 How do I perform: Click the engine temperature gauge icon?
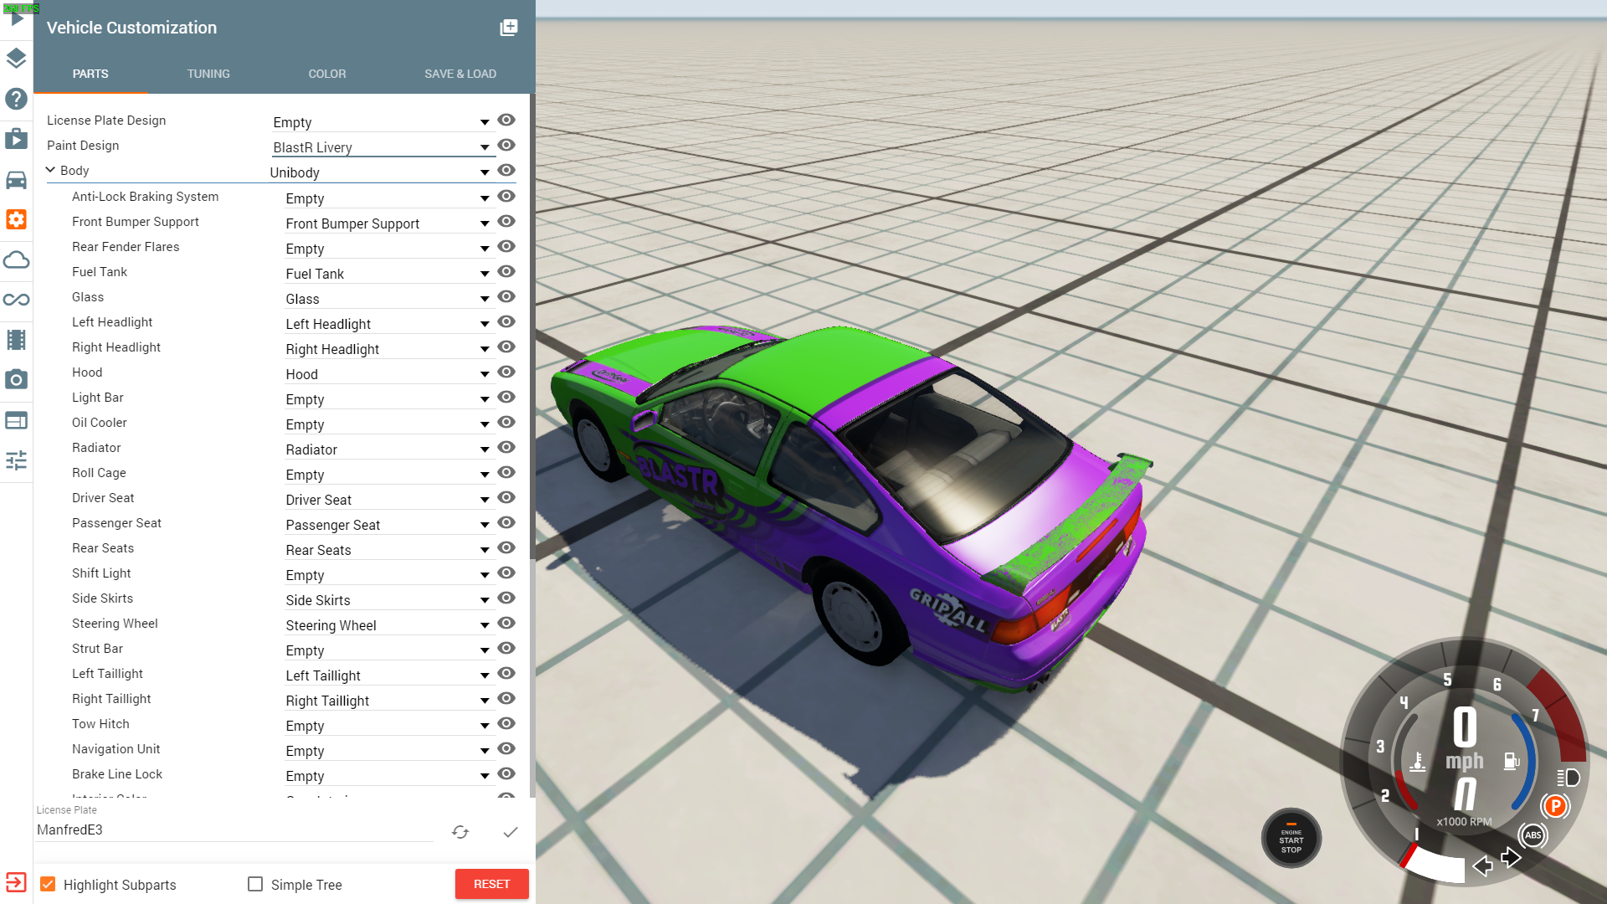(1417, 762)
